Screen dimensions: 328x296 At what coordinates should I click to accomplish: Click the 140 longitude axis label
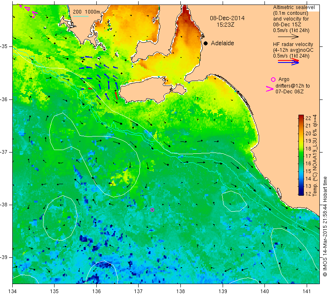click(x=264, y=291)
